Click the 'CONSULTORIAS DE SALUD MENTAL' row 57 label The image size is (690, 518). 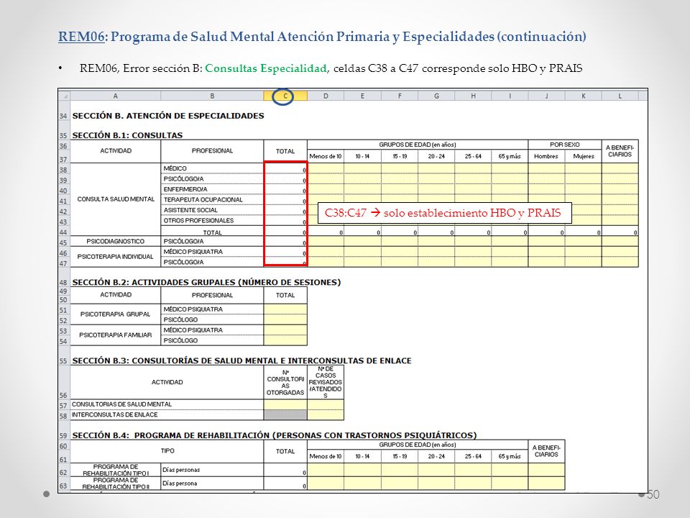coord(167,404)
